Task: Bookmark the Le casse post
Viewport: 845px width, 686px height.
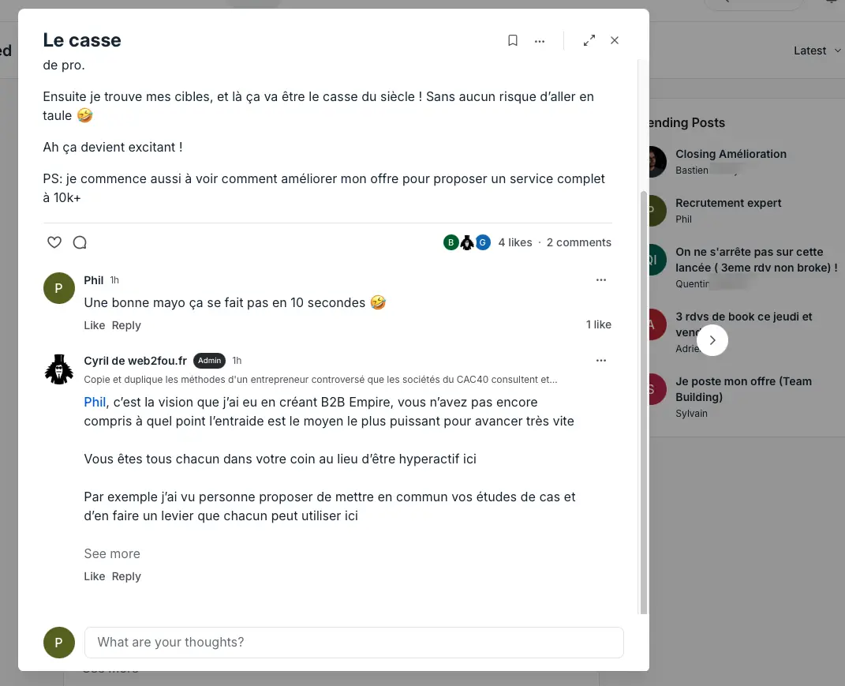Action: (513, 40)
